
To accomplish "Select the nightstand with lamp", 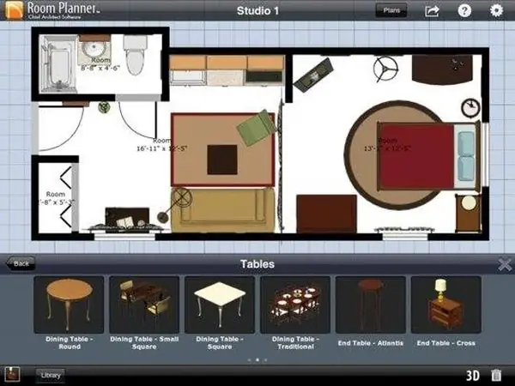I will click(x=468, y=213).
